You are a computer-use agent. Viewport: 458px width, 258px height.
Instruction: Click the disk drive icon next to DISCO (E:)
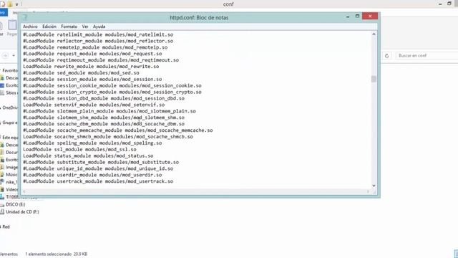click(x=2, y=204)
